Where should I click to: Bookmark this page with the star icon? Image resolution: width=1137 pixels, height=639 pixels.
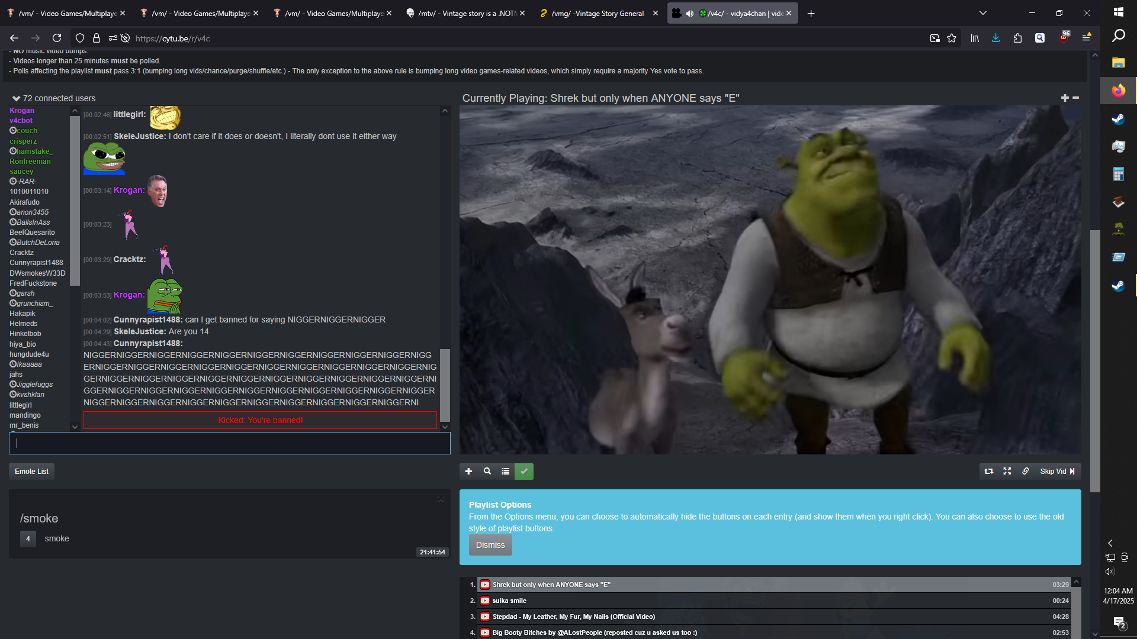(x=952, y=38)
